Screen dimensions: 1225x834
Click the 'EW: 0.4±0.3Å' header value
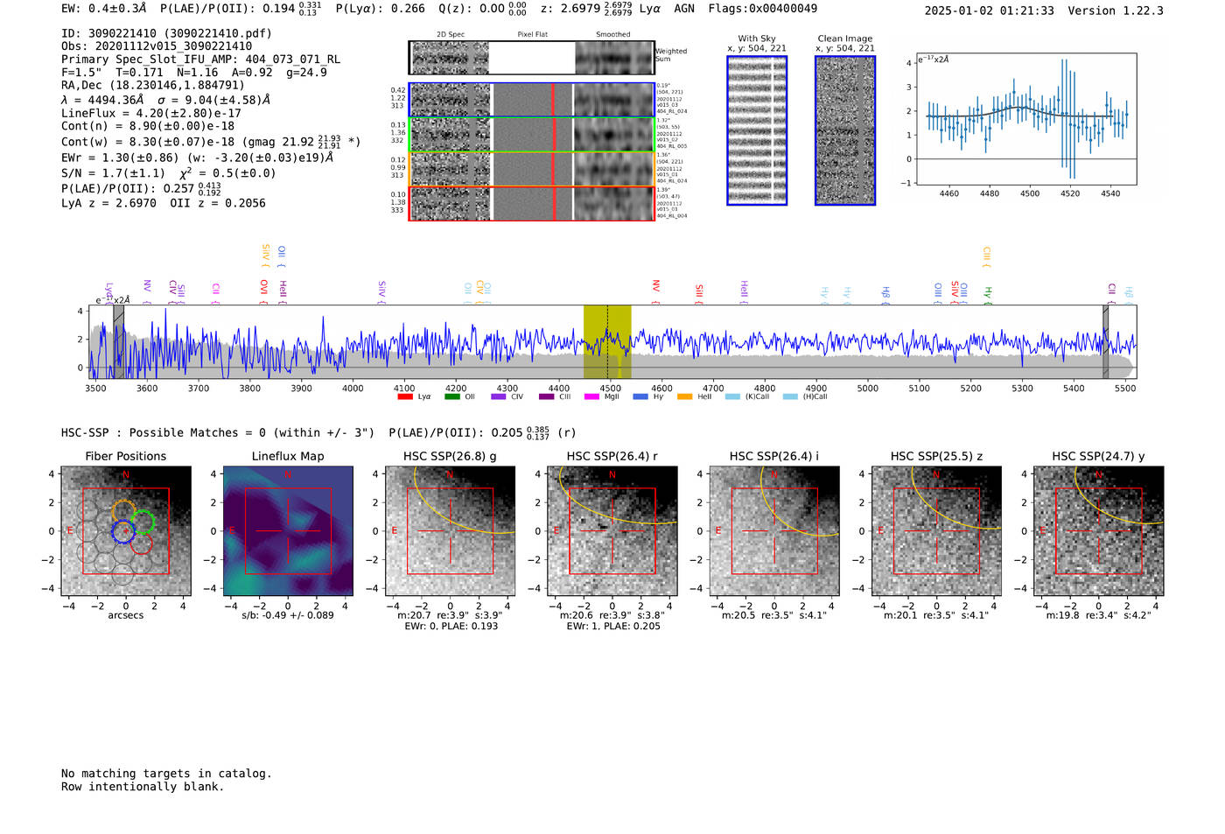tap(104, 9)
